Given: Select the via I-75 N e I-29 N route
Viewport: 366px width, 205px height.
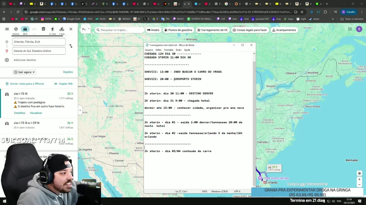Looking at the screenshot, I should tap(39, 125).
